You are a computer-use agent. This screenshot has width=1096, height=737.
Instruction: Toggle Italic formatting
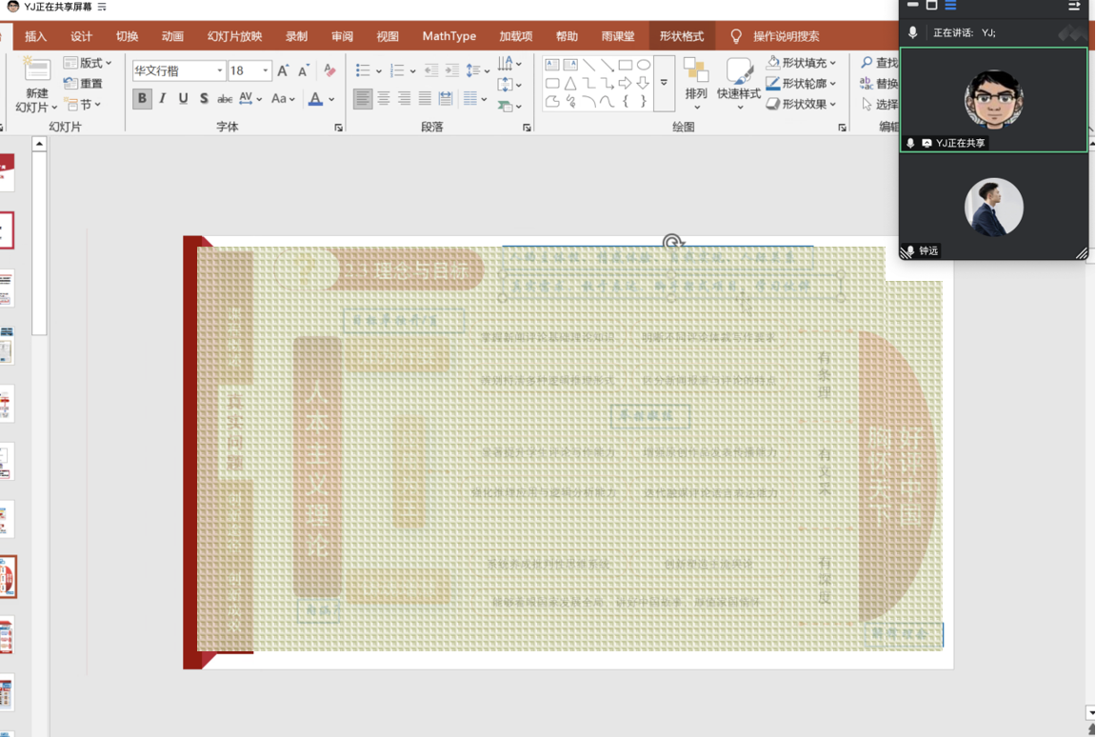162,99
